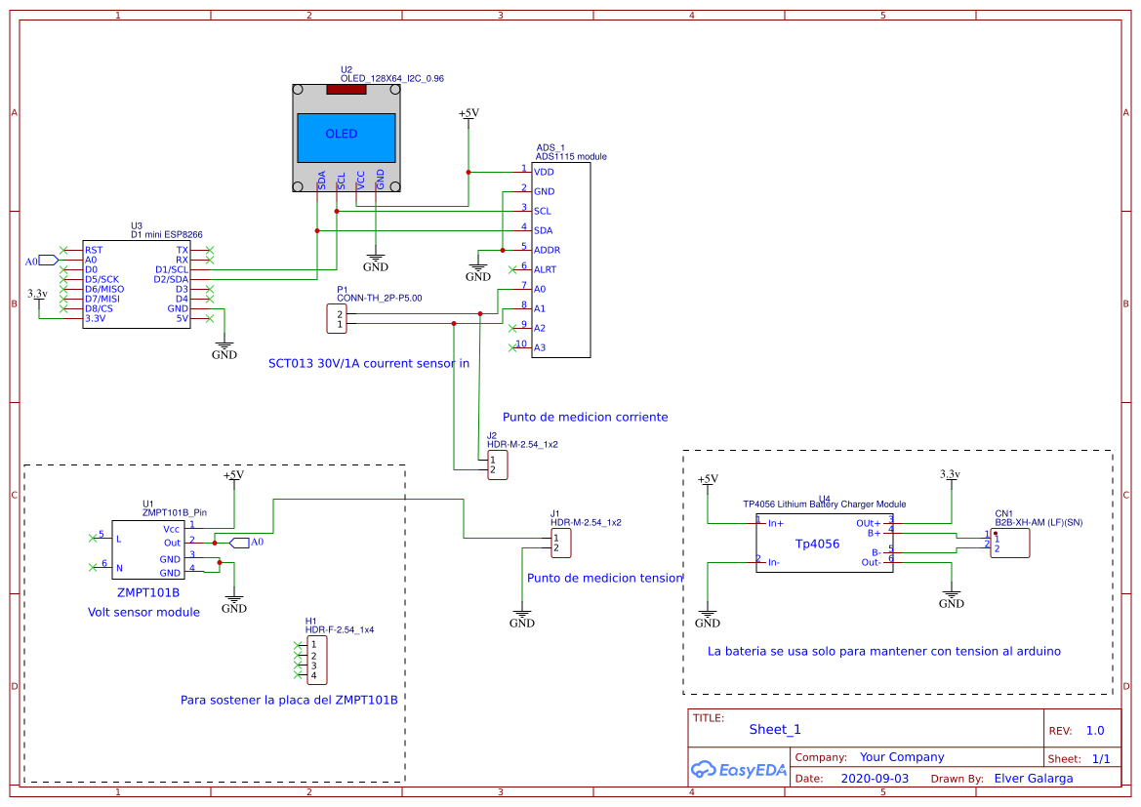Select the +5V power flag above ADS1115 module
Screen dimensions: 1141x807
pyautogui.click(x=468, y=113)
